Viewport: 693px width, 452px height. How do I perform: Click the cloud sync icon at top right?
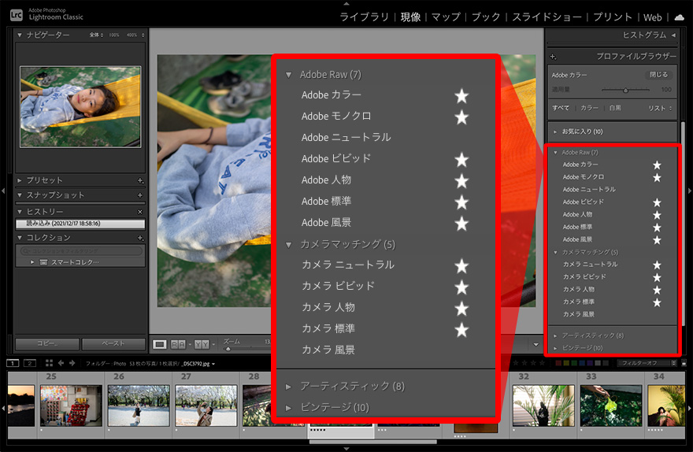679,17
